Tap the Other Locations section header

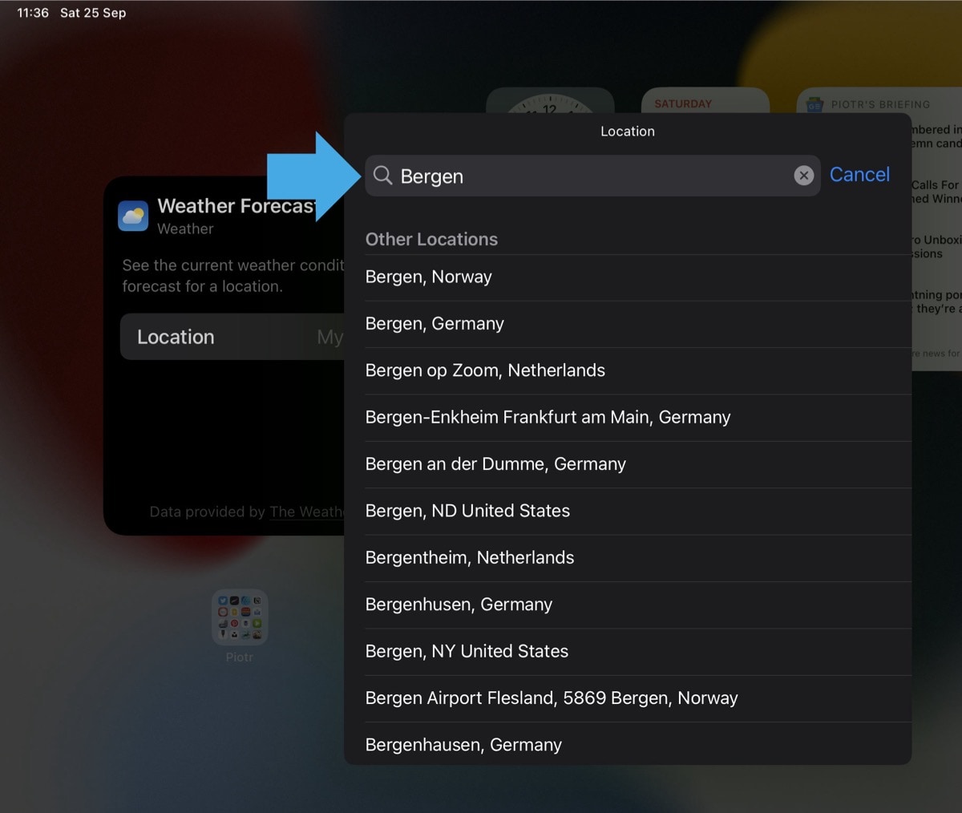pos(431,239)
